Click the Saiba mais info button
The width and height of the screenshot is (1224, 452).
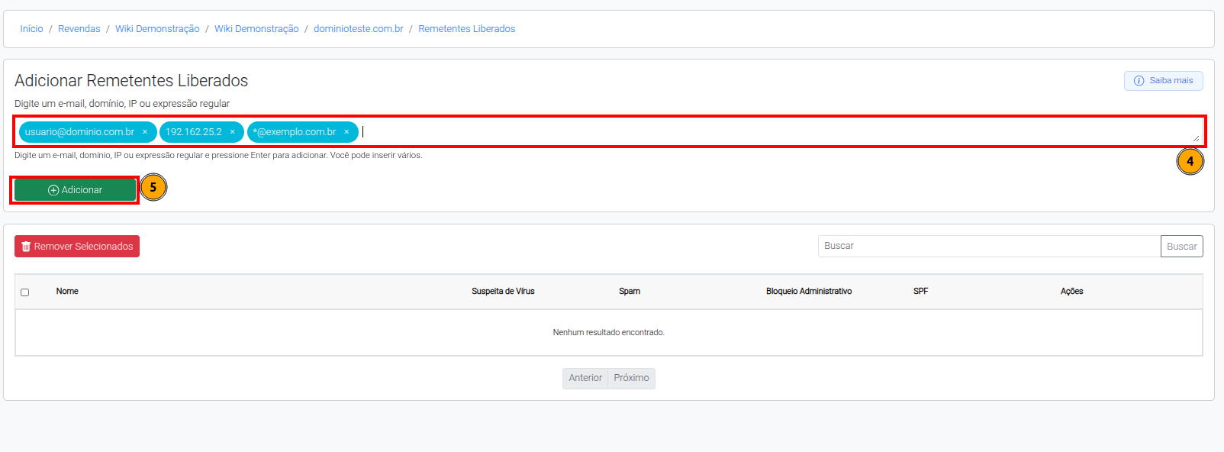point(1163,81)
